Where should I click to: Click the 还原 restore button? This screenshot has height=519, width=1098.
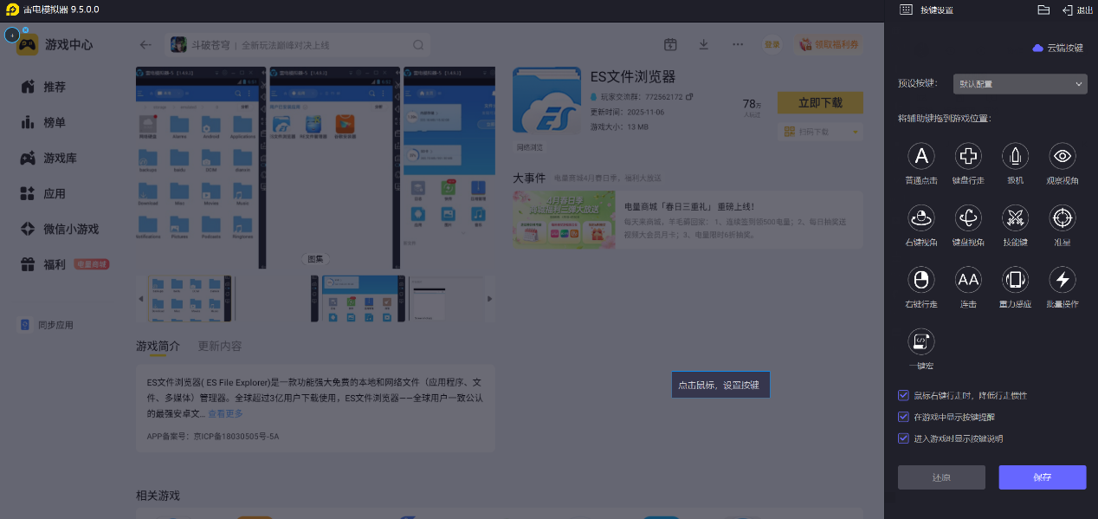pyautogui.click(x=941, y=477)
